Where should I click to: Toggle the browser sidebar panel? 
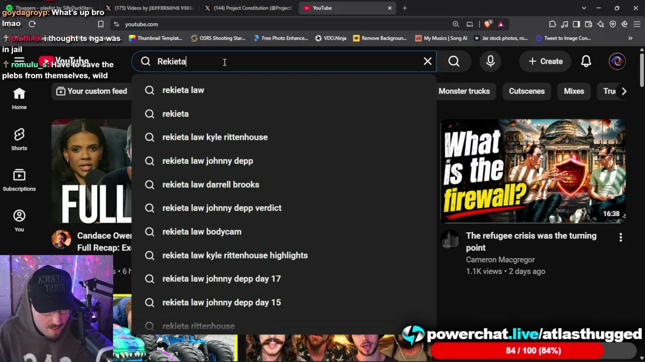coord(576,24)
